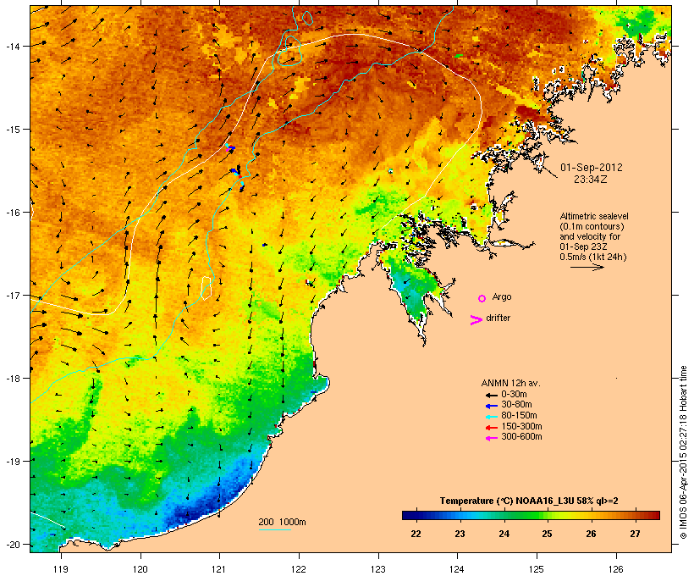Click the longitude label 122
The height and width of the screenshot is (576, 694).
tap(299, 569)
